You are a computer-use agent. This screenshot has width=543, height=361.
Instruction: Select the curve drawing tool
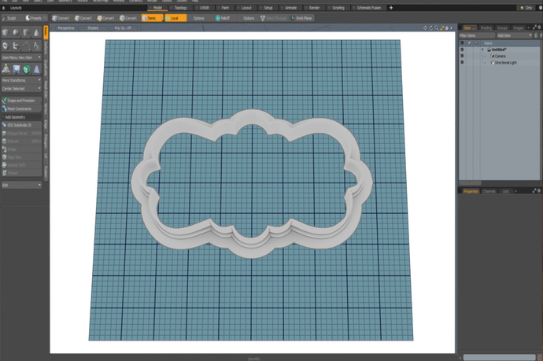(26, 46)
